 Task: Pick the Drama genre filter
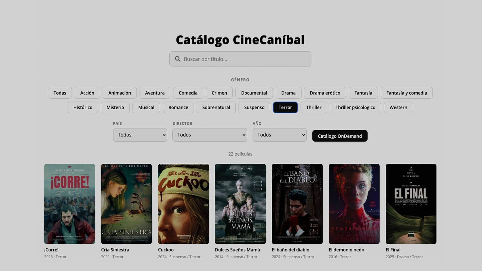point(288,93)
